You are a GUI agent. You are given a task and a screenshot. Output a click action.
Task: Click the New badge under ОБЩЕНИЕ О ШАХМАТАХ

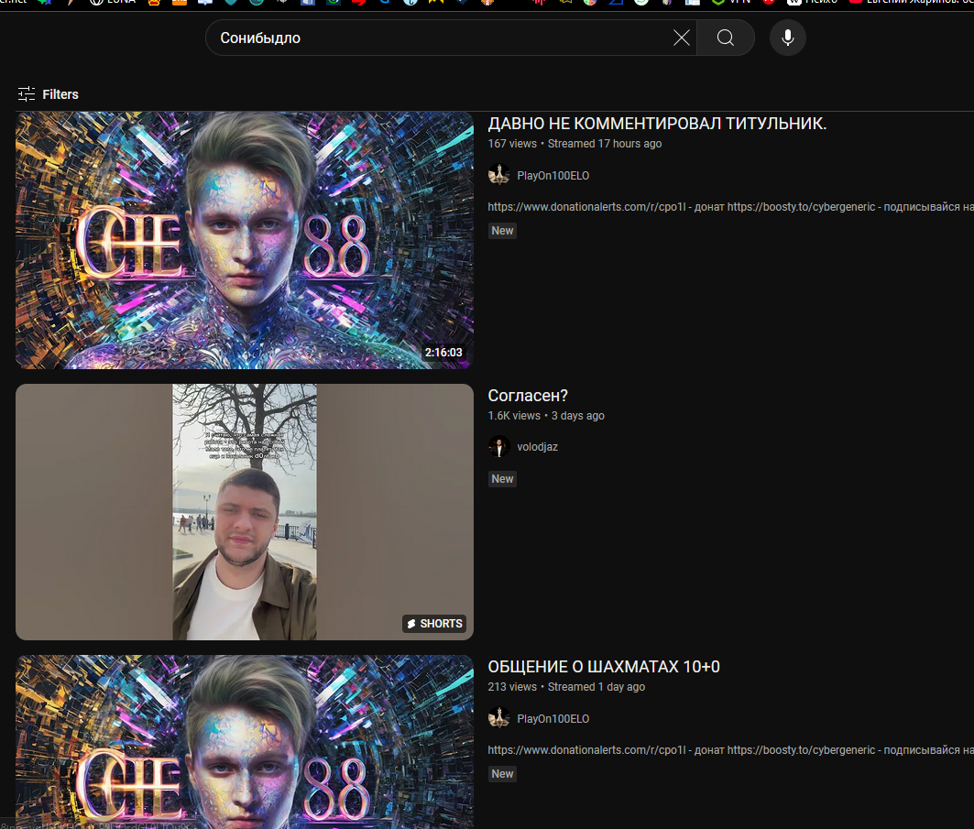click(x=502, y=774)
